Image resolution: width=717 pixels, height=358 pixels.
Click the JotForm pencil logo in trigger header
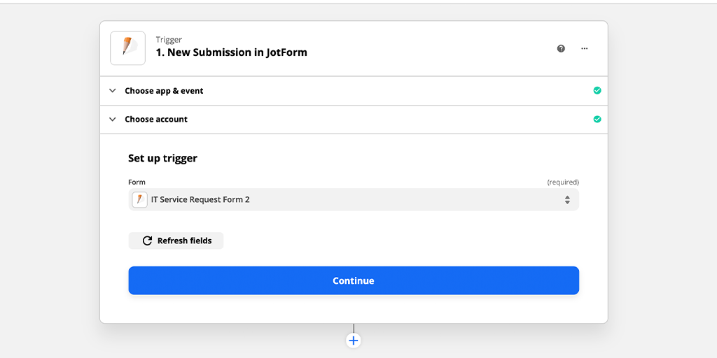click(x=127, y=48)
